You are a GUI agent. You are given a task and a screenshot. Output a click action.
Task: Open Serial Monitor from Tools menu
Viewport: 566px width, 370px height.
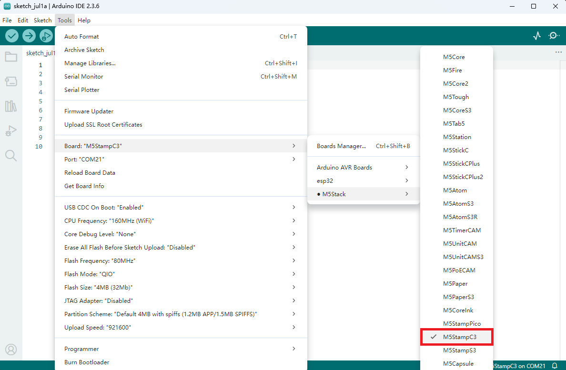181,77
